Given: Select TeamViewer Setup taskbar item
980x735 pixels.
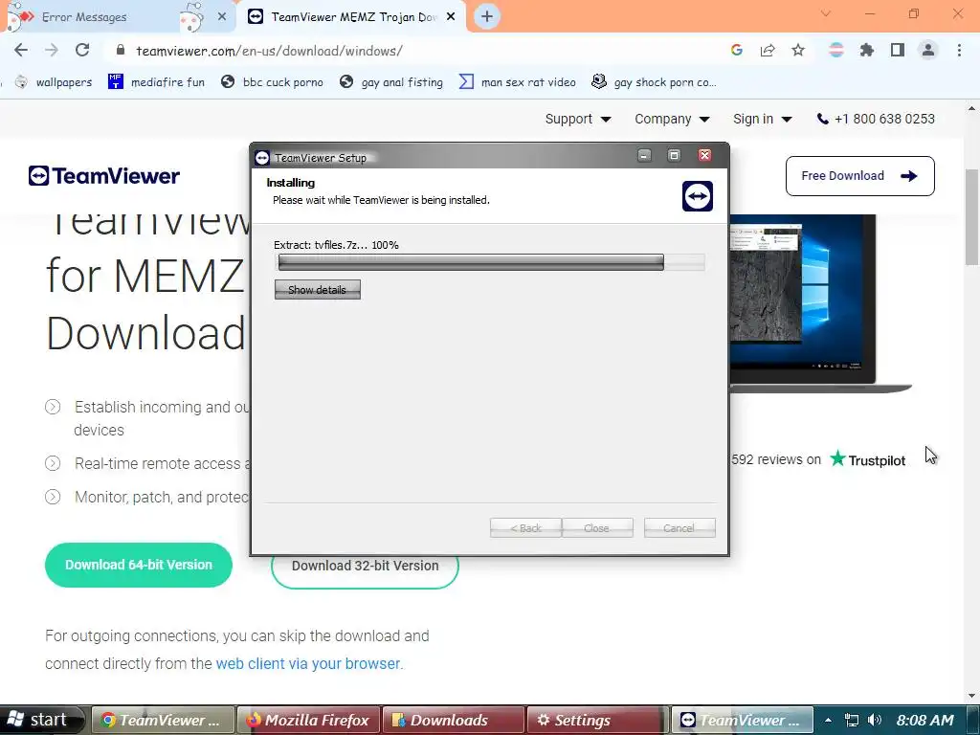Looking at the screenshot, I should coord(743,720).
